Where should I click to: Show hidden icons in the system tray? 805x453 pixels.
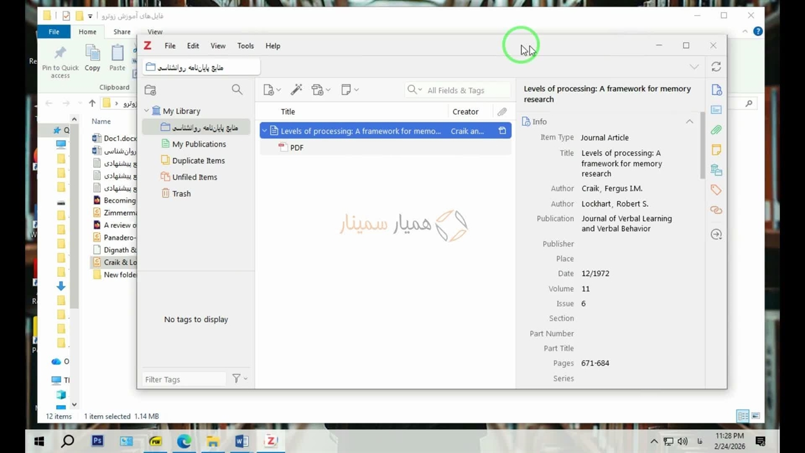point(653,441)
